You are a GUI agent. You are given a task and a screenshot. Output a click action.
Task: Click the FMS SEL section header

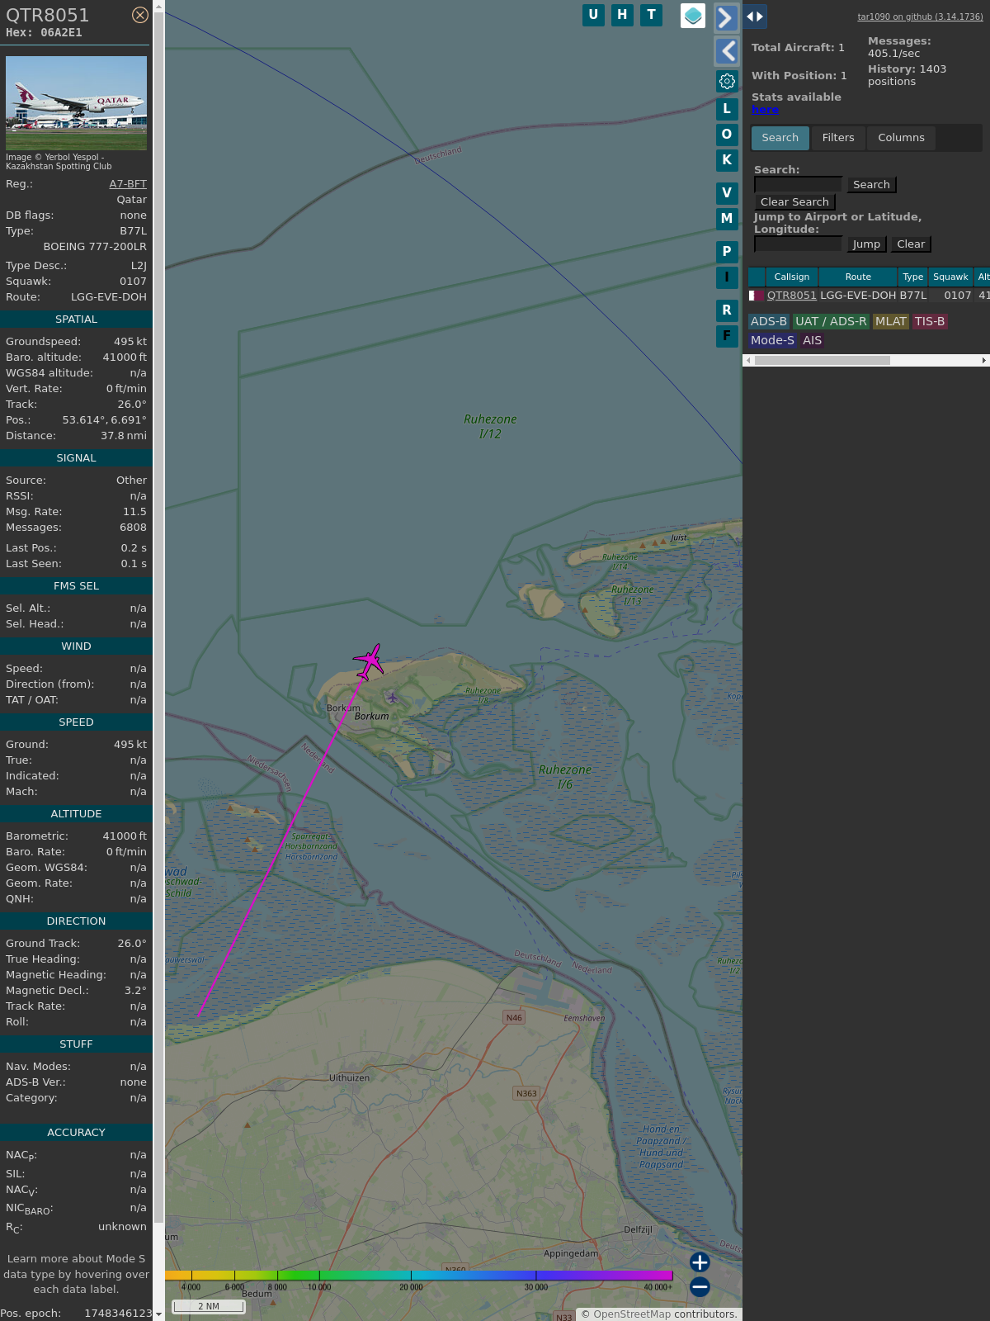point(76,586)
